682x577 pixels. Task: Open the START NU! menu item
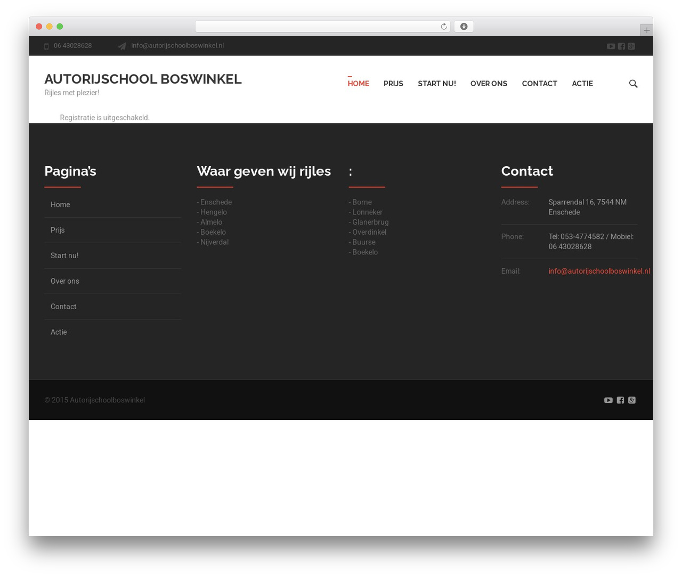pos(437,84)
